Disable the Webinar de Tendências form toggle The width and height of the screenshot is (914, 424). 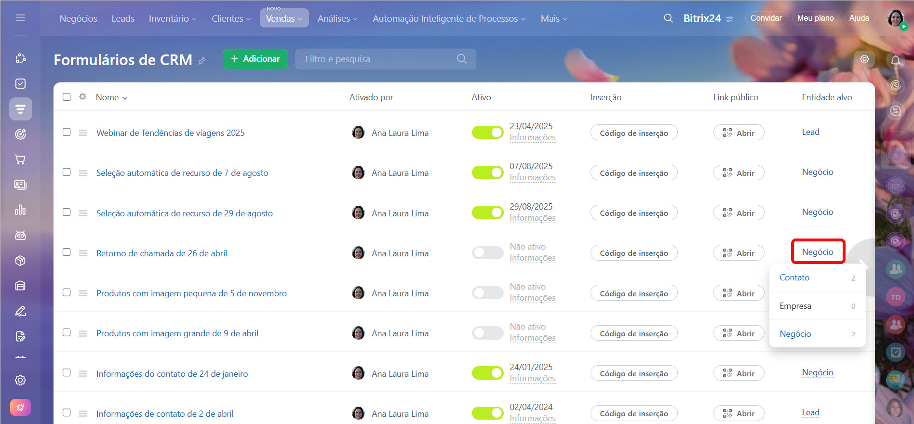(x=487, y=132)
